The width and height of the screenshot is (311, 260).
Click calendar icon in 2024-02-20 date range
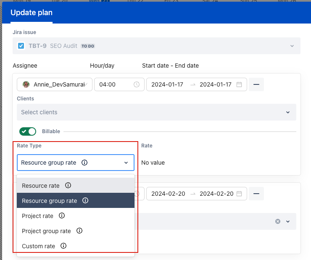pos(239,194)
